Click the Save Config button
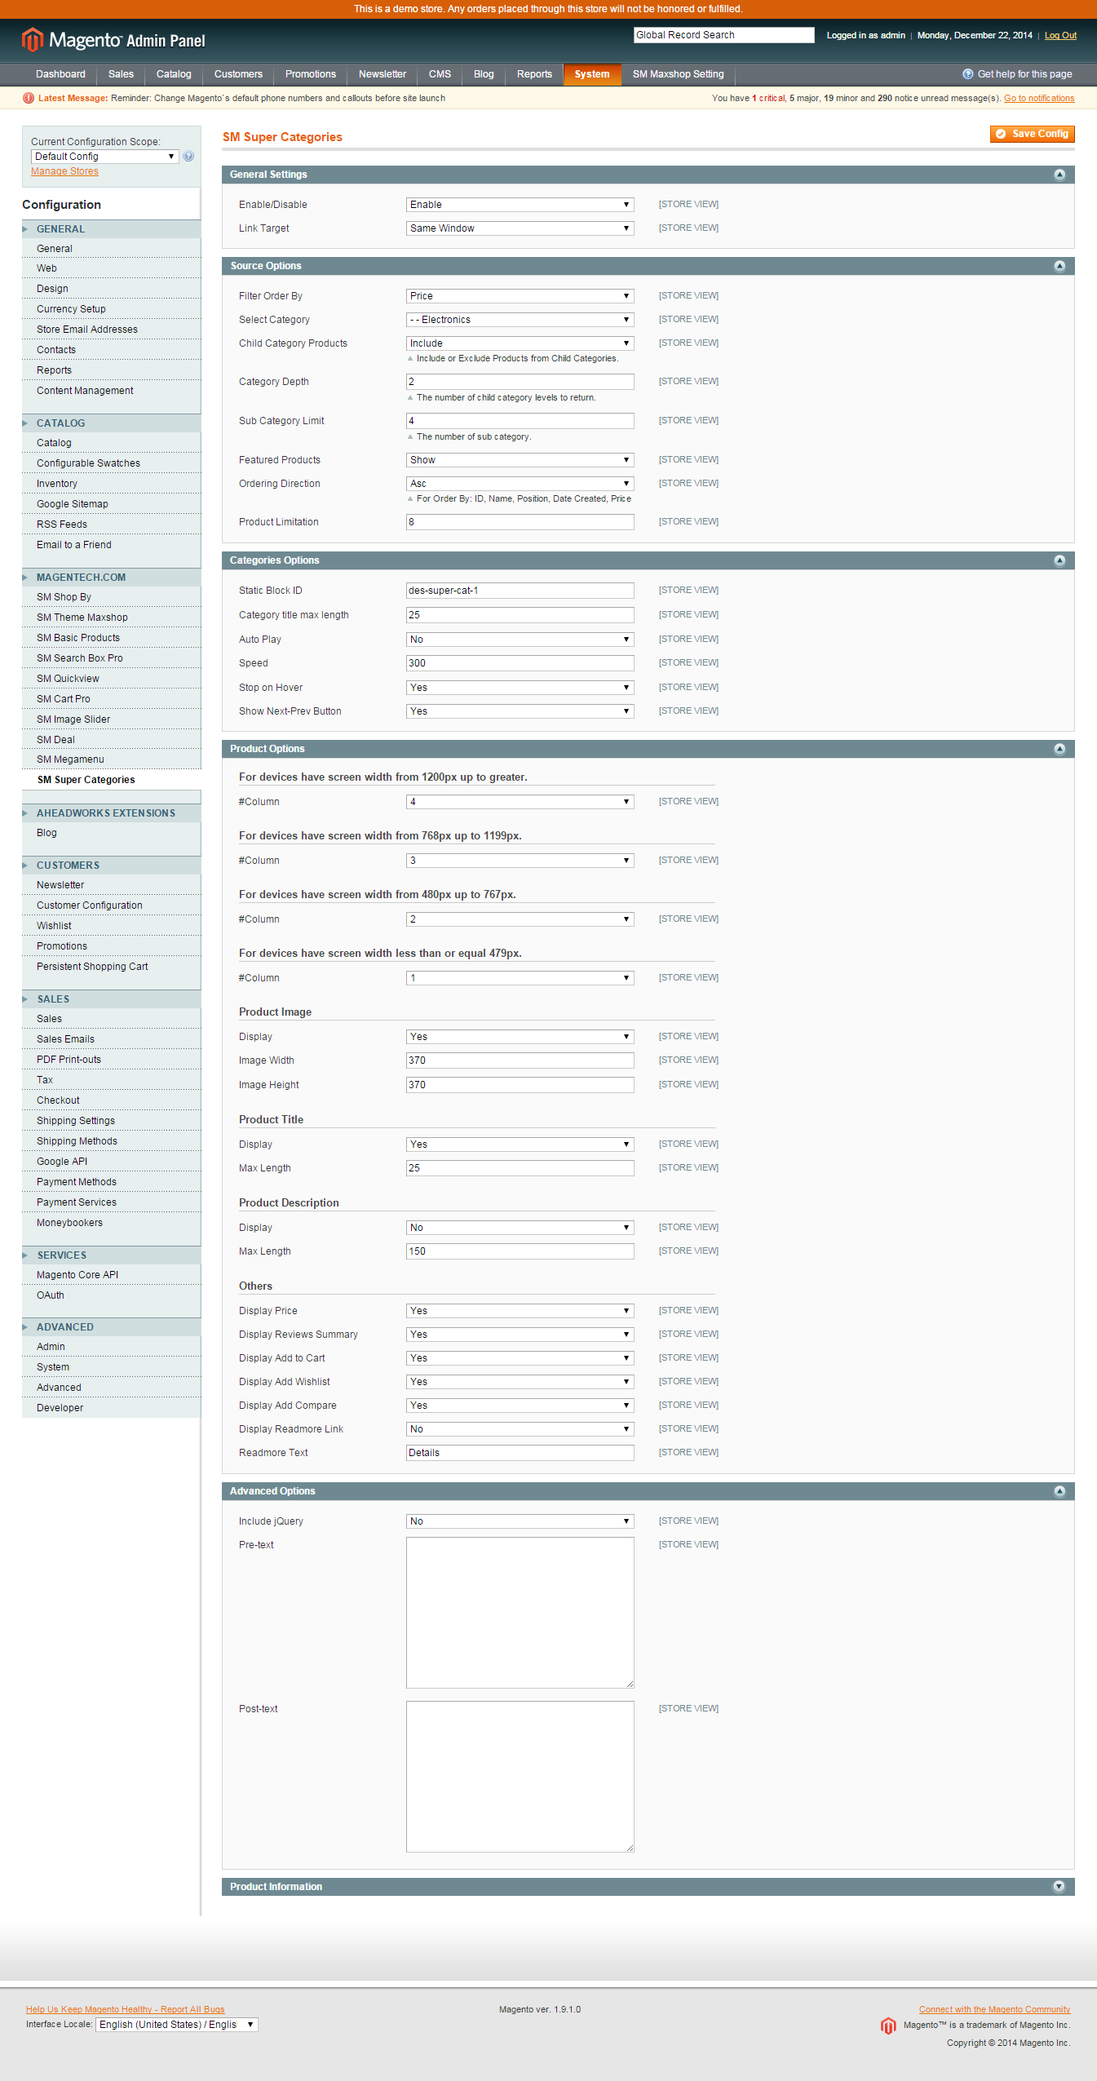 tap(1032, 134)
